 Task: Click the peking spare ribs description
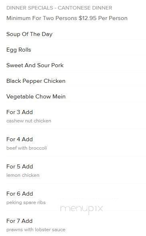26,202
